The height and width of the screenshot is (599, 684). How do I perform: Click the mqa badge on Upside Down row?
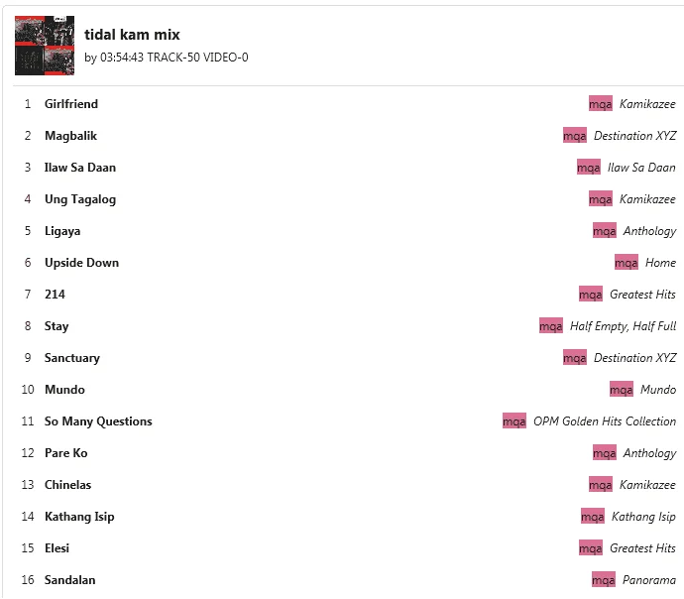coord(626,263)
